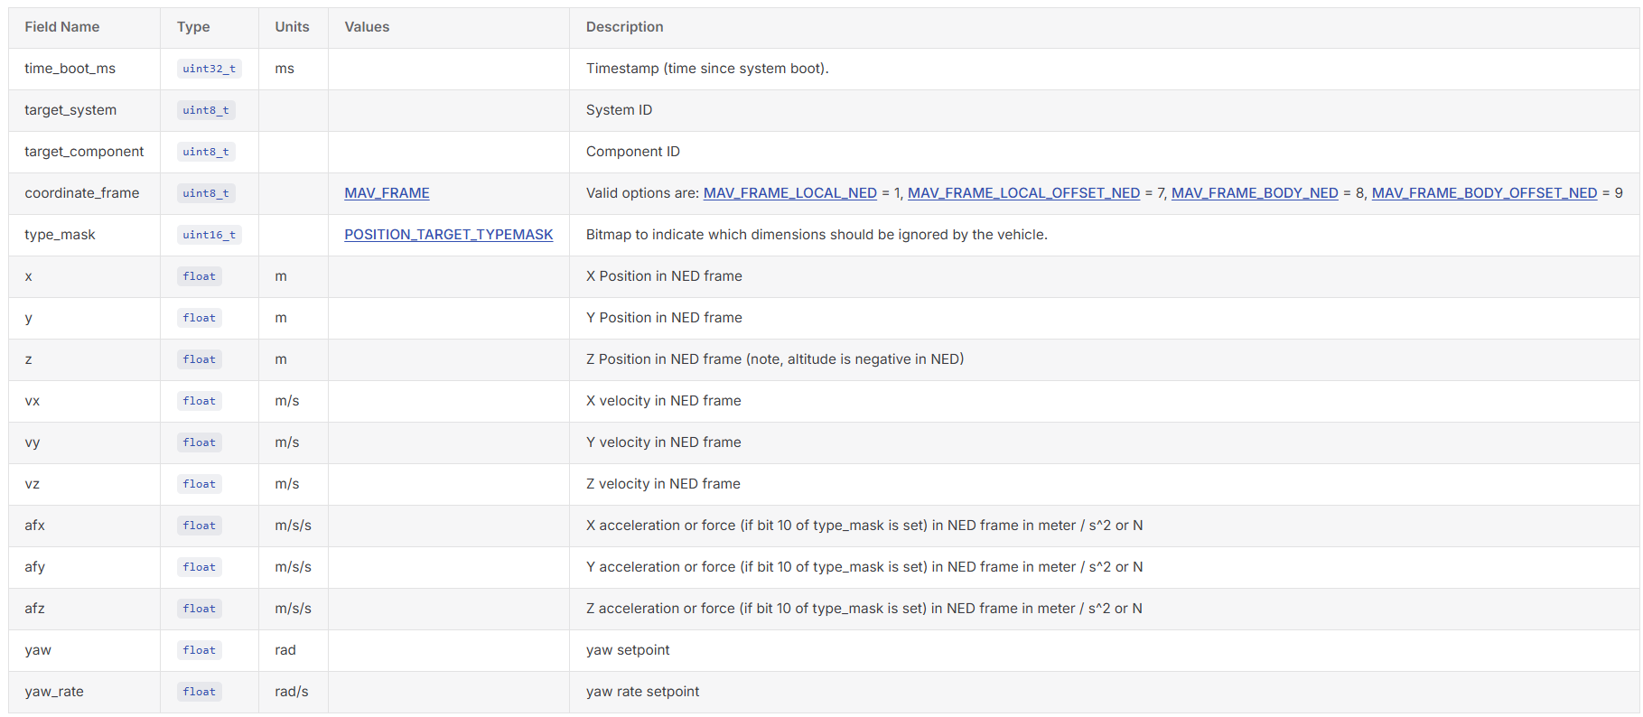Open the MAV_FRAME_BODY_NED link
The image size is (1643, 717).
point(1255,193)
